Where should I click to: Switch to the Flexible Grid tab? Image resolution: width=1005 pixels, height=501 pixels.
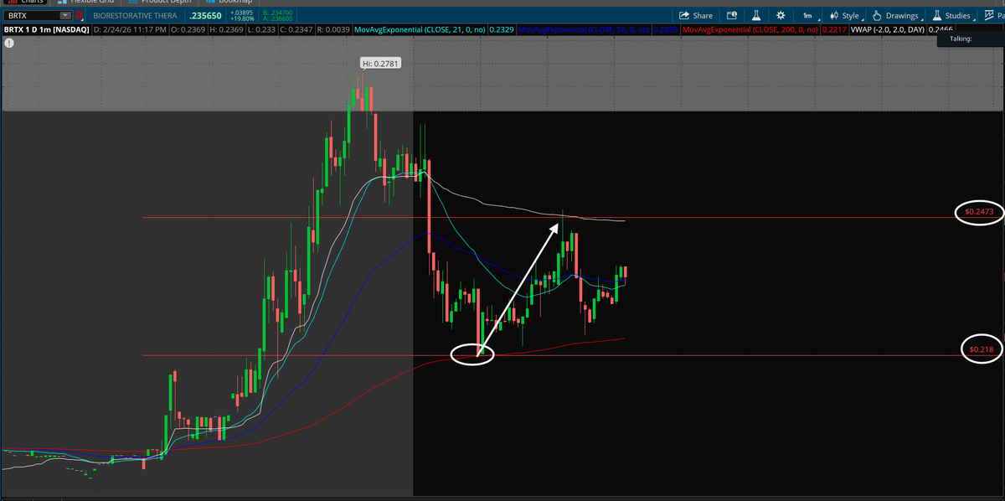pos(85,2)
